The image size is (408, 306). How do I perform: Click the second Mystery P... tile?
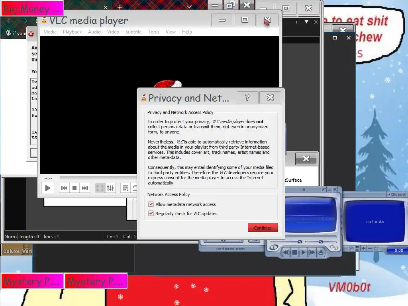click(96, 281)
